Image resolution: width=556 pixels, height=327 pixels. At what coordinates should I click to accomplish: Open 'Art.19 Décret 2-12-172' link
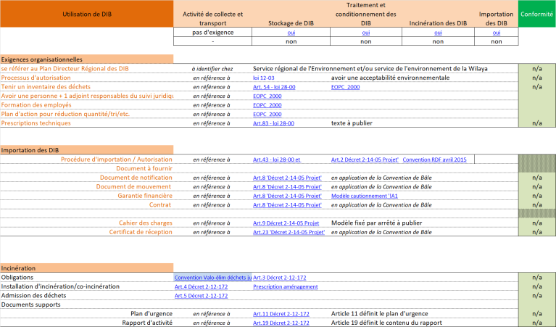tap(281, 323)
